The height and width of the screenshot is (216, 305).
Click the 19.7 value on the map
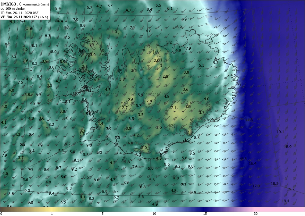(291, 189)
